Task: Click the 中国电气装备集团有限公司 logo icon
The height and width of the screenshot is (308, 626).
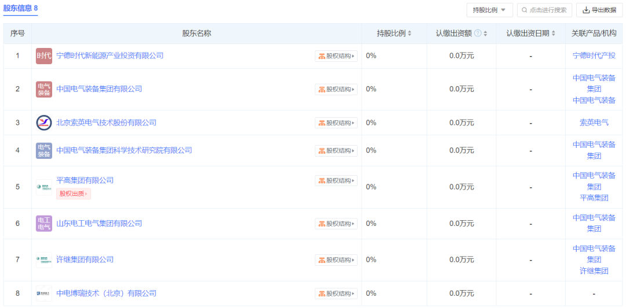Action: (x=43, y=89)
